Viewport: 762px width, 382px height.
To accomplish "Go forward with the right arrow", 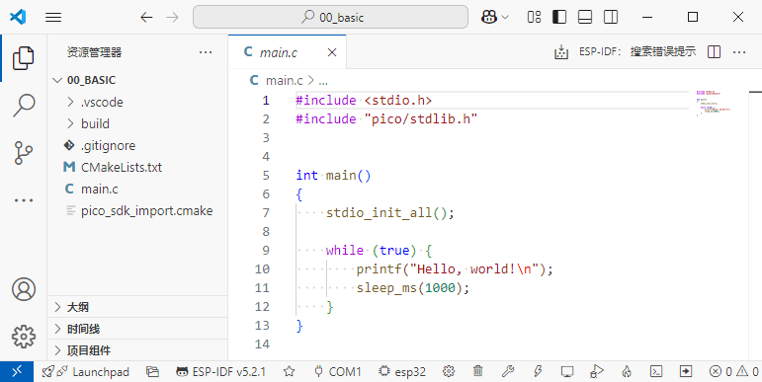I will 172,18.
